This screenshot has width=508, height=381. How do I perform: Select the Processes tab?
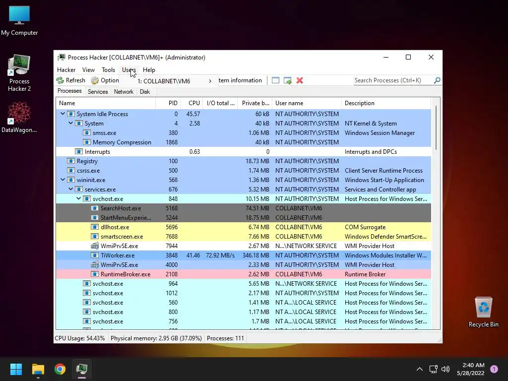pos(69,91)
